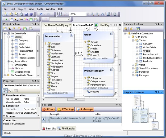Click the Zoom to Fit diagram icon
166x138 pixels.
point(61,14)
